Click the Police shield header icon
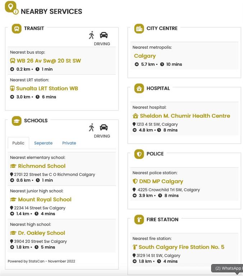 coord(139,154)
